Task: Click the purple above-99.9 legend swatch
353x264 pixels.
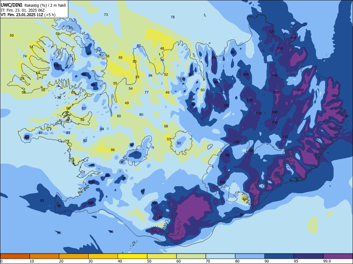Action: 338,256
